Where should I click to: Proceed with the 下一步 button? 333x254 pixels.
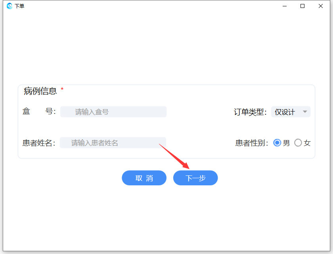click(195, 178)
